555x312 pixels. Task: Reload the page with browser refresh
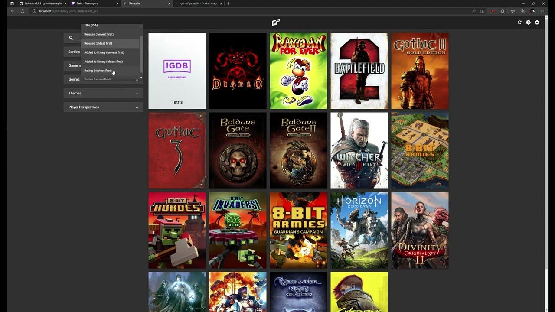click(x=23, y=11)
